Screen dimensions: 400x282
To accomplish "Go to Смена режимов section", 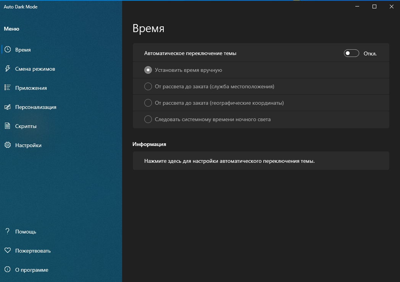I will coord(61,69).
